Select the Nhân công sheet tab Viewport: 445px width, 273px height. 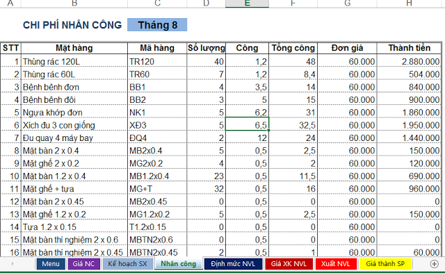178,264
